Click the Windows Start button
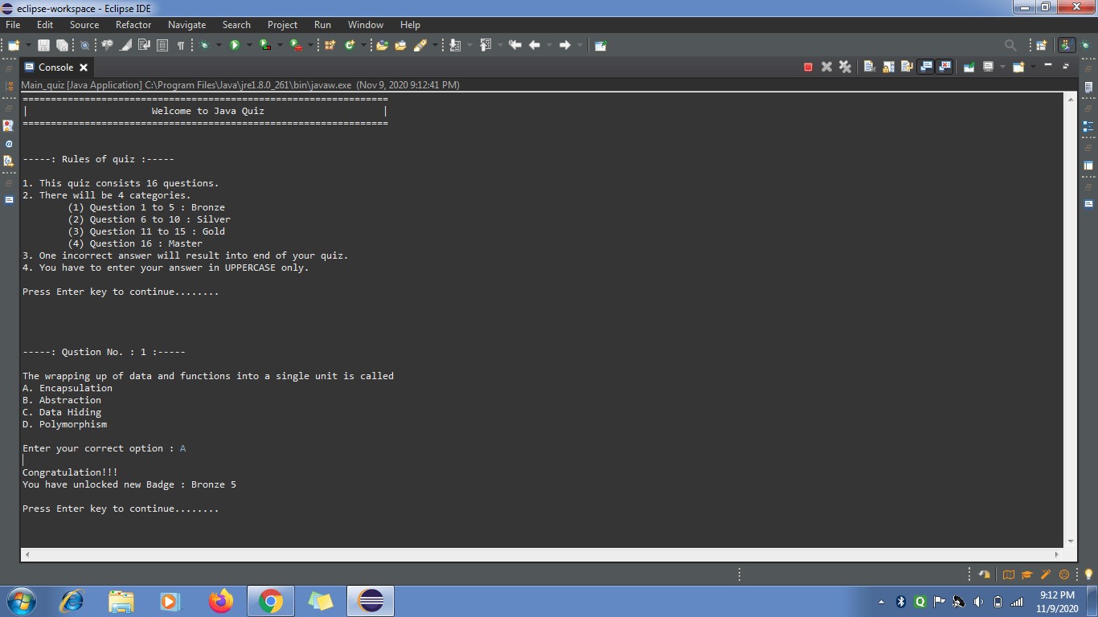 (x=21, y=601)
